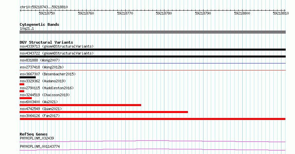The height and width of the screenshot is (154, 295).
Task: Click the small red bar for nsv3329362
Action: (22, 84)
